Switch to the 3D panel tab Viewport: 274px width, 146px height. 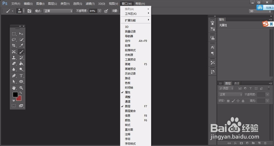coord(220,83)
